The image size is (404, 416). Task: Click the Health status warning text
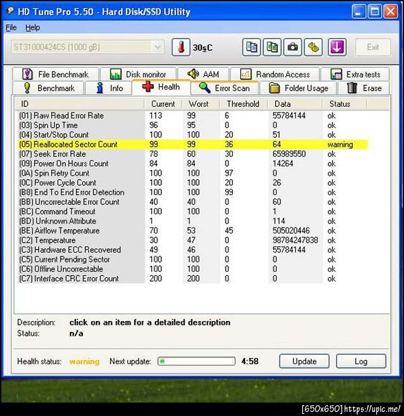coord(84,361)
